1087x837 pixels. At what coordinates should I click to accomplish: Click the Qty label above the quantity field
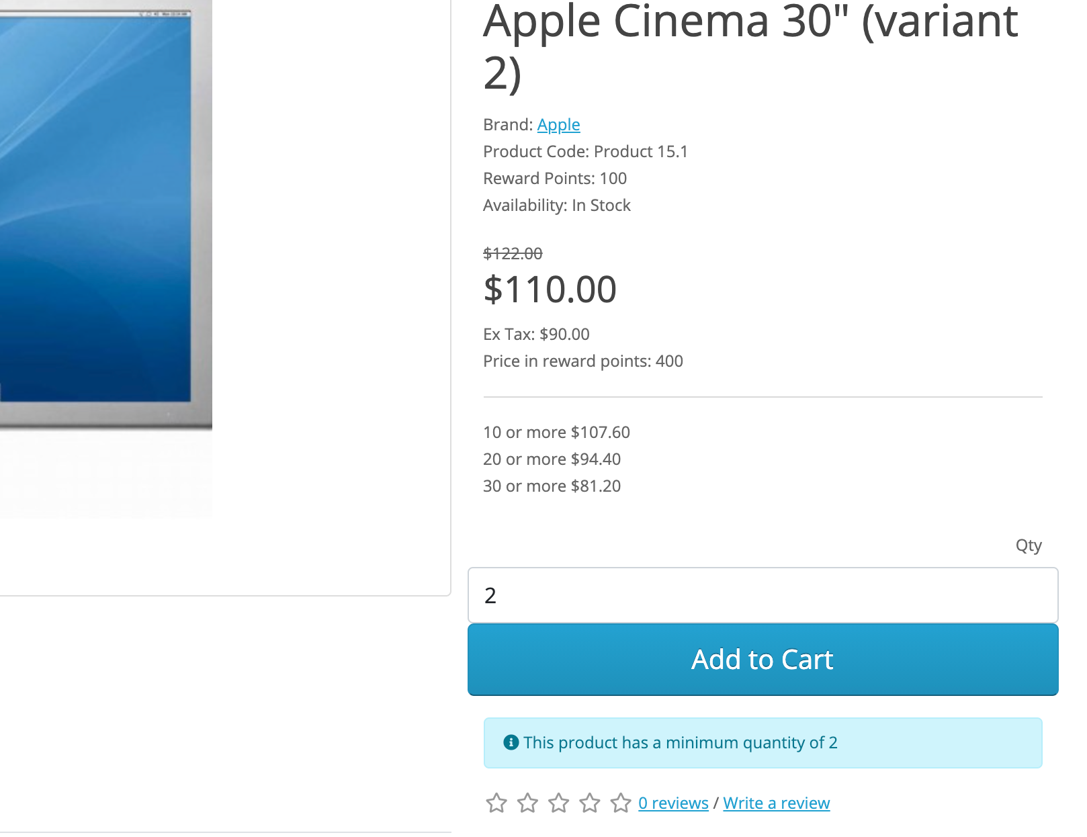click(x=1028, y=545)
